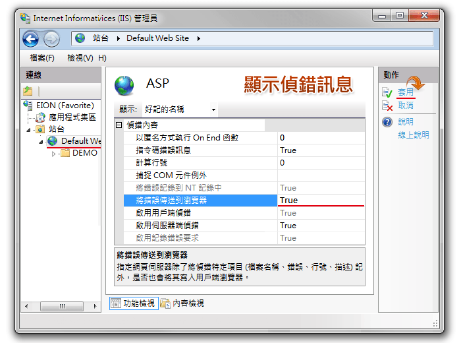This screenshot has height=343, width=461.
Task: Click the DEMO folder icon
Action: coord(65,153)
